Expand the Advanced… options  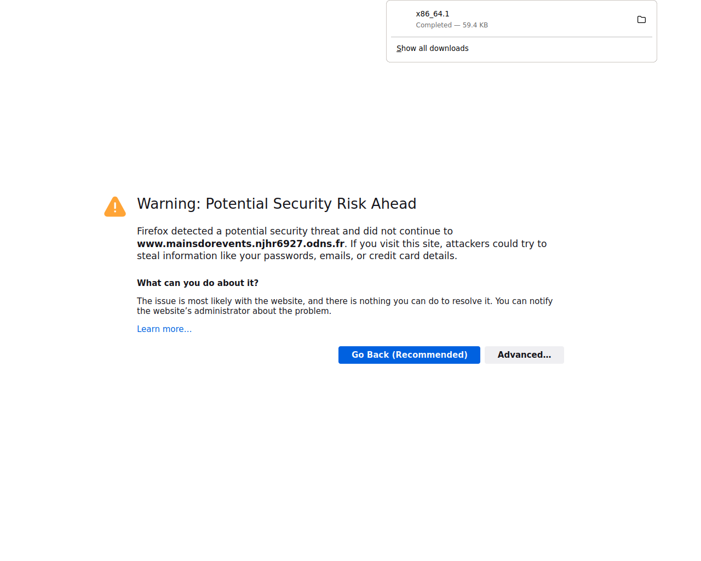524,355
